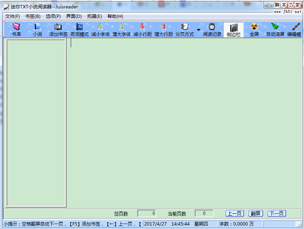Open 阅读记录 reading history

coord(212,30)
